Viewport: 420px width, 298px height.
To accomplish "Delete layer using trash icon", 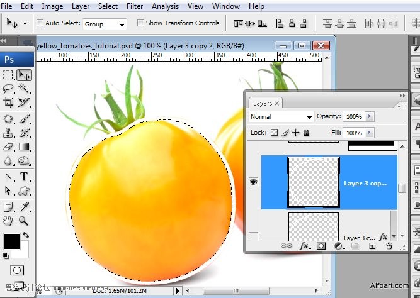I will [x=389, y=246].
